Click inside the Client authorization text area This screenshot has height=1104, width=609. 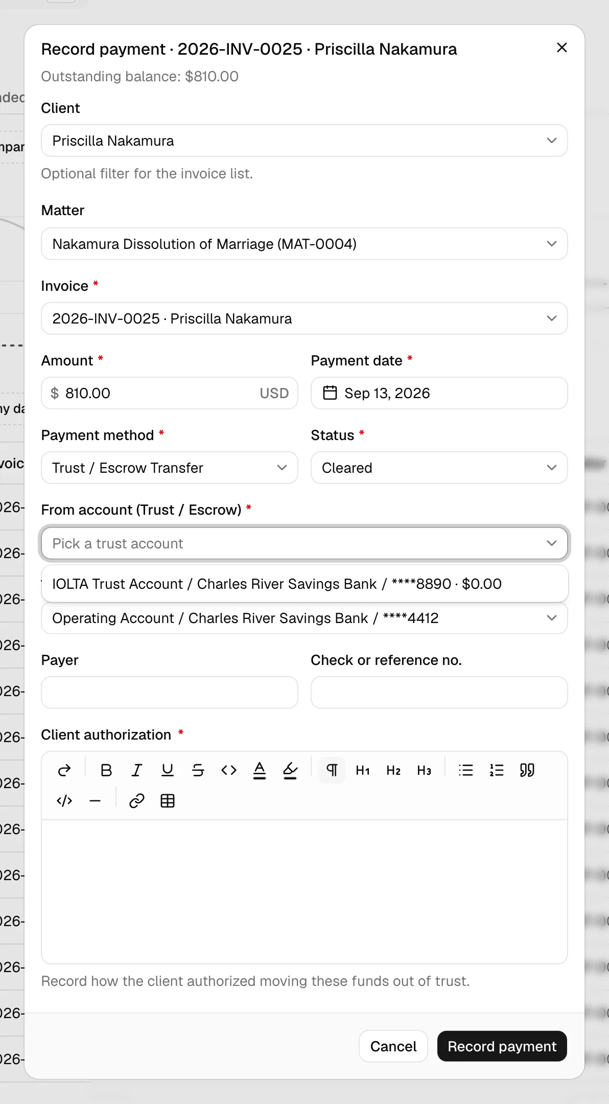305,892
